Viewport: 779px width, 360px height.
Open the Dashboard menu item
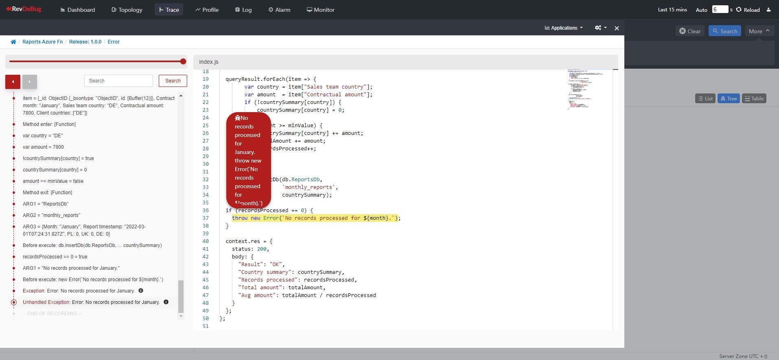78,10
